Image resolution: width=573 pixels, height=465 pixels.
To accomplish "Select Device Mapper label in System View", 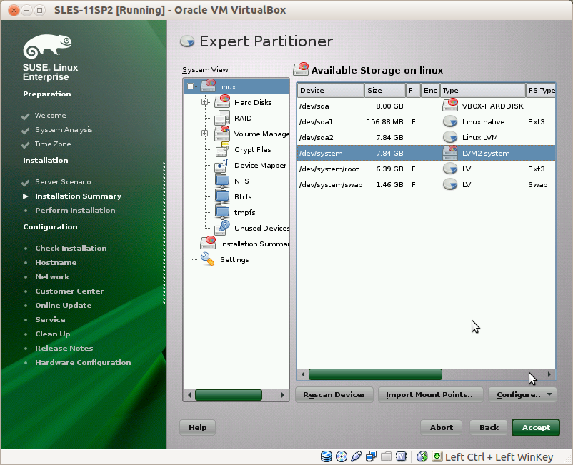I will click(x=260, y=165).
